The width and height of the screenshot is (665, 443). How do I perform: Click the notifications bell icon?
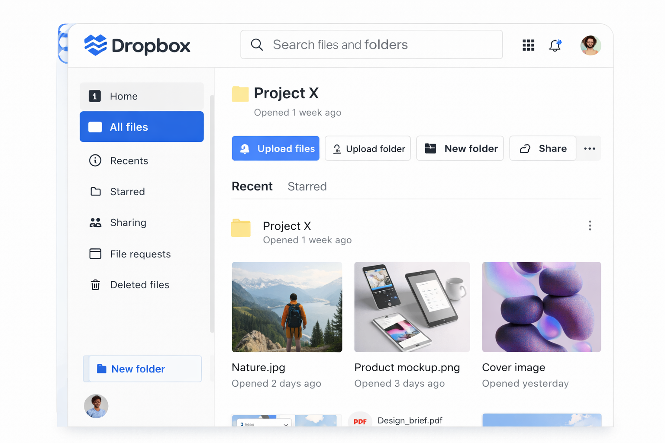point(555,45)
